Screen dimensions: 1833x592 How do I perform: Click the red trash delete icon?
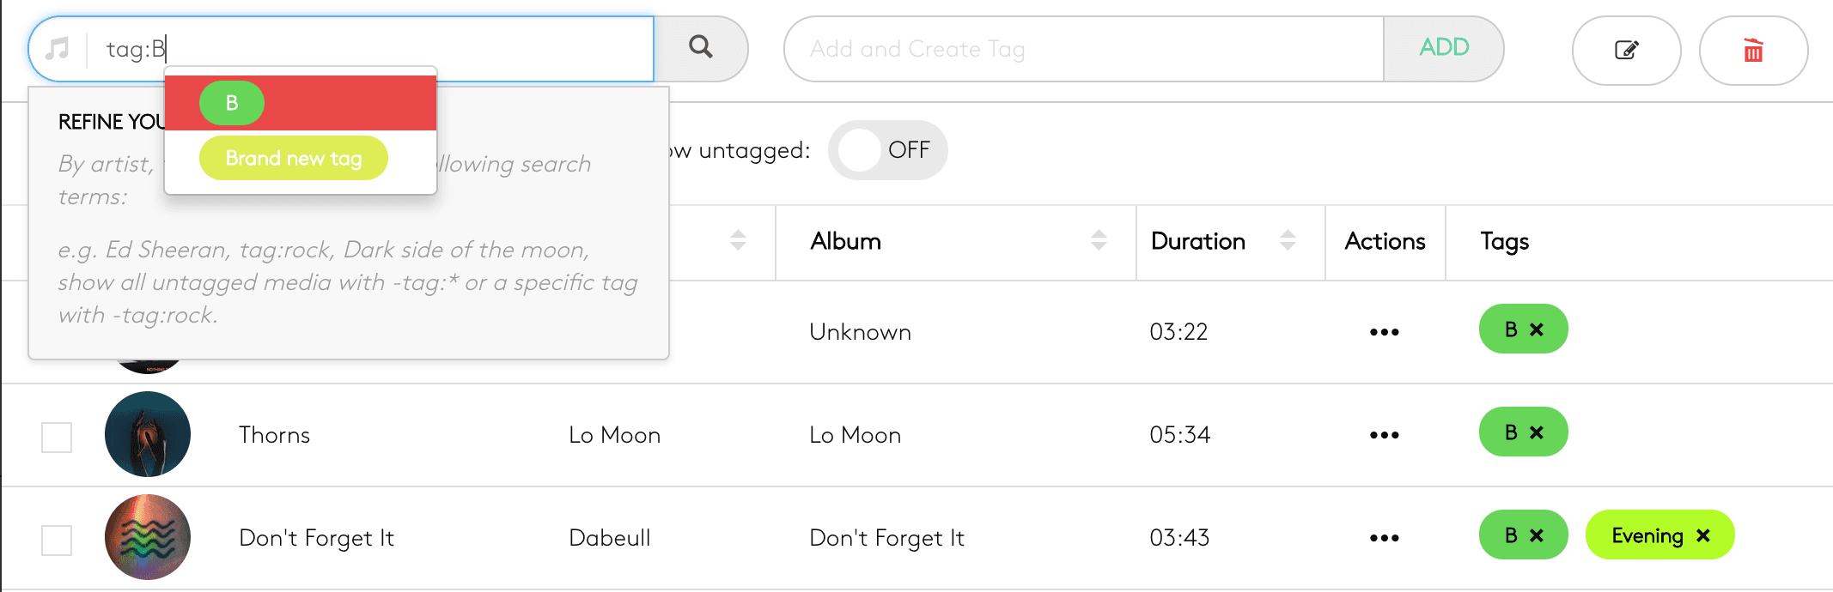[x=1752, y=51]
